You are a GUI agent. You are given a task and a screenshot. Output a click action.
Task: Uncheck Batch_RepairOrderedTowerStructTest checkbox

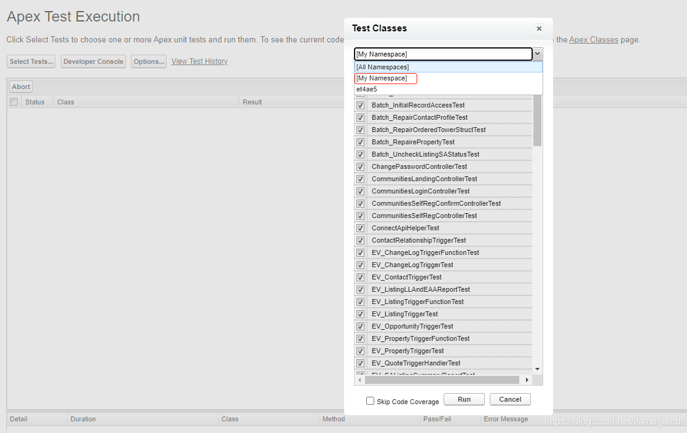point(360,130)
